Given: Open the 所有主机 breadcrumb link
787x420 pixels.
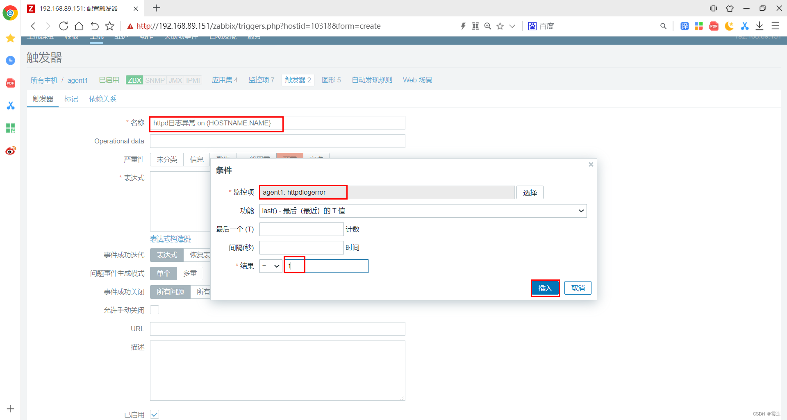Looking at the screenshot, I should pos(44,80).
